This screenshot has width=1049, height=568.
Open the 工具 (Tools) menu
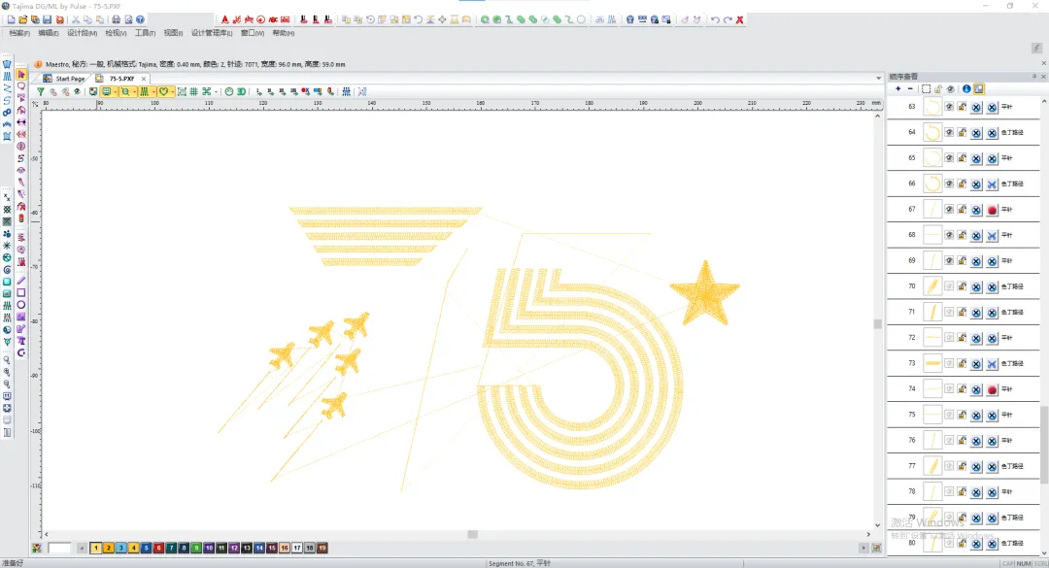pyautogui.click(x=145, y=33)
